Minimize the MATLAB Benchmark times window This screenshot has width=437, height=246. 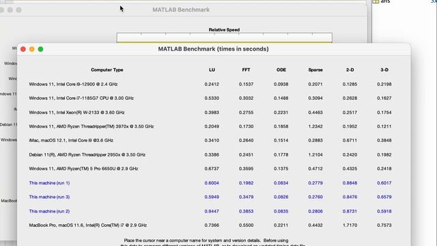(32, 49)
